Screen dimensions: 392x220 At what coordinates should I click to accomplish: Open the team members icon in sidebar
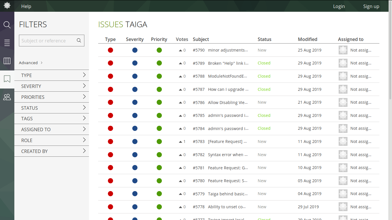(x=7, y=97)
